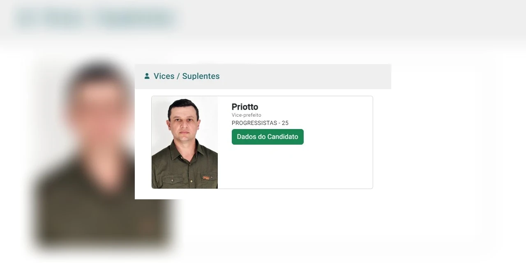Click the Priotto candidate name
The width and height of the screenshot is (526, 263).
[245, 107]
